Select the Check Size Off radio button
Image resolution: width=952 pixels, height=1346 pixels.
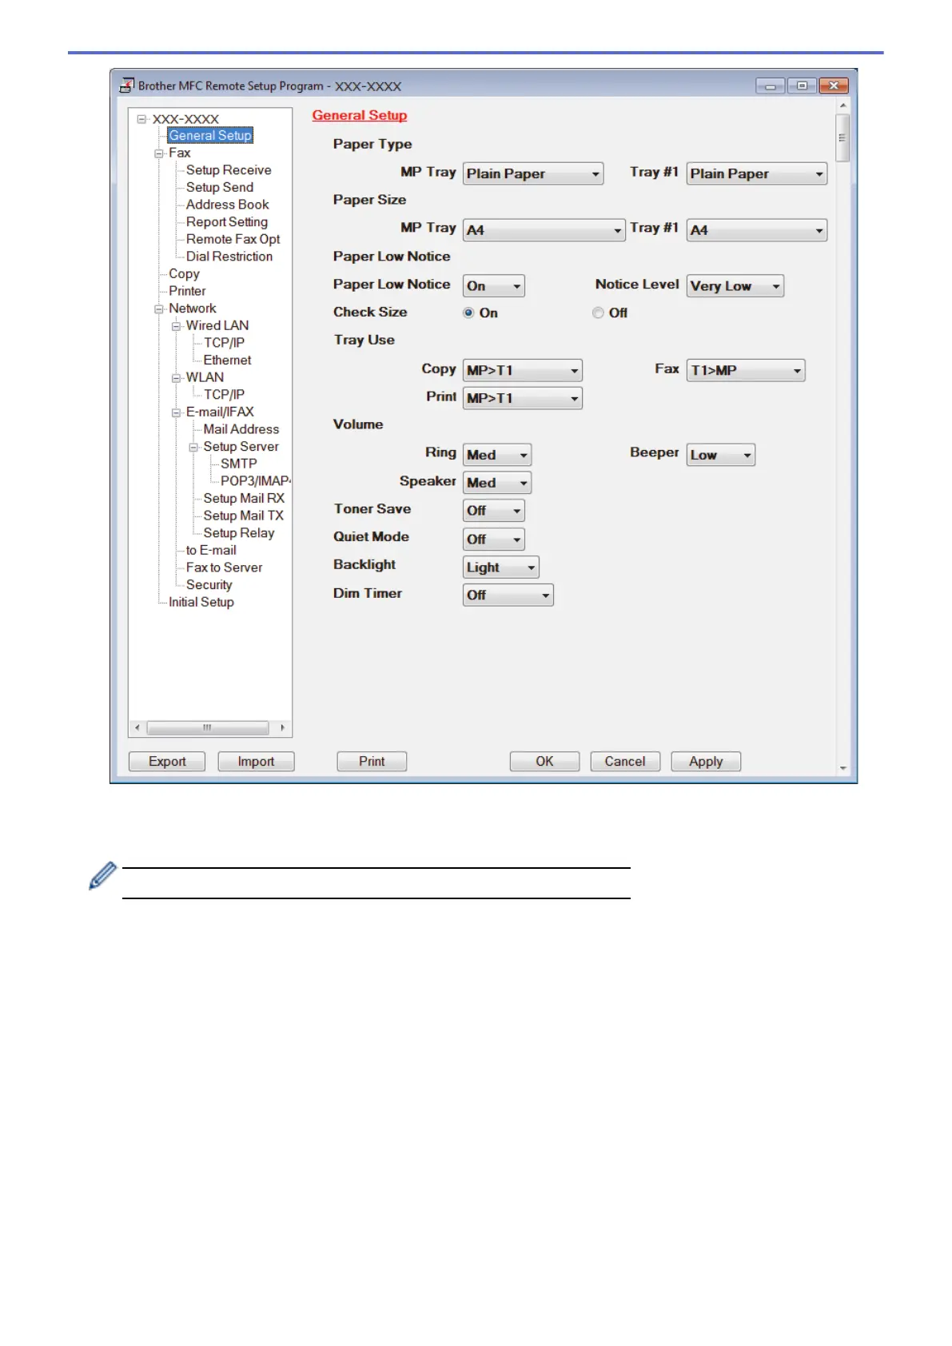(x=598, y=313)
